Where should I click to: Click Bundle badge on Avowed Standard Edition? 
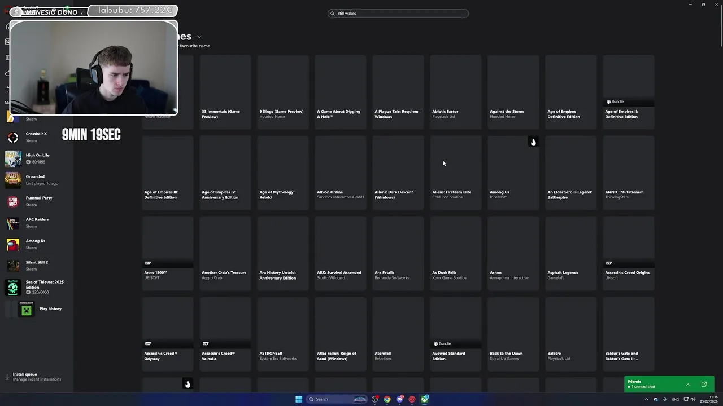click(x=442, y=343)
